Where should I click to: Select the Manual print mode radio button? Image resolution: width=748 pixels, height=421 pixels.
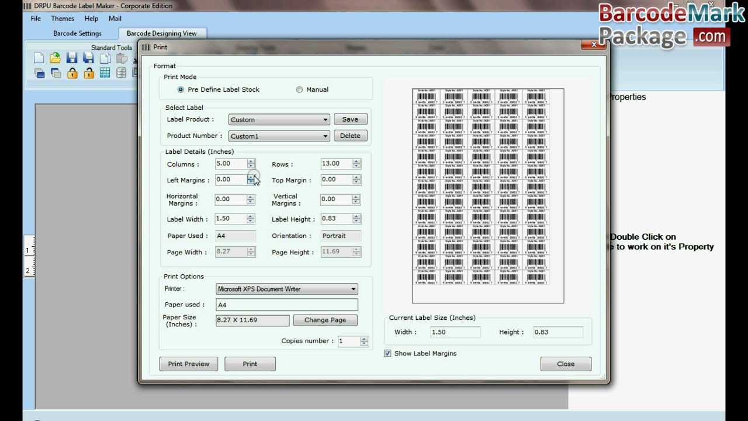[299, 89]
